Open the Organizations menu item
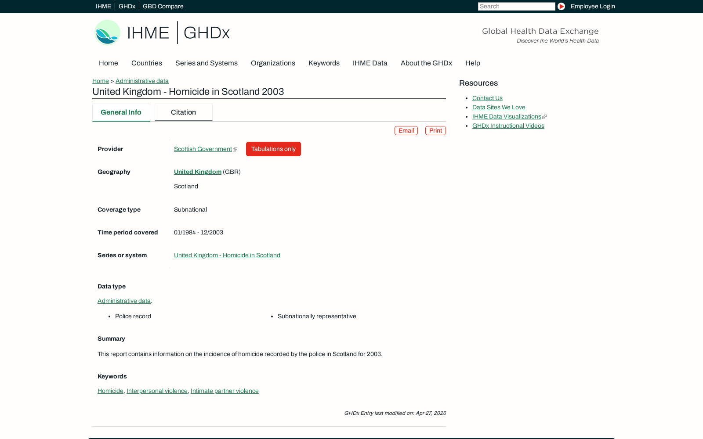 (273, 63)
